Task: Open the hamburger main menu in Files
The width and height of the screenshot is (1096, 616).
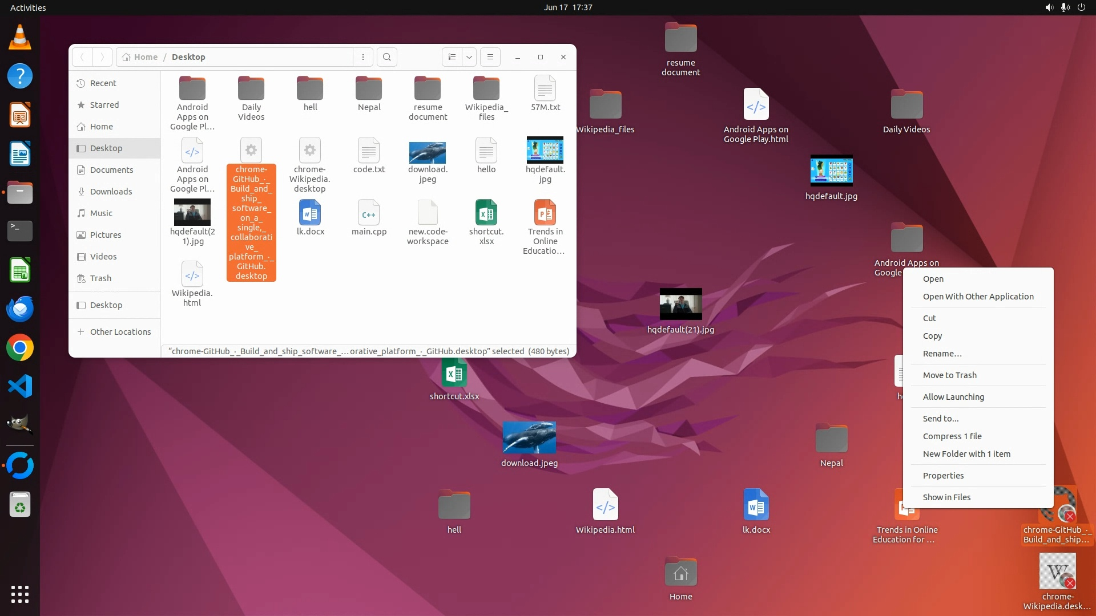Action: point(490,57)
